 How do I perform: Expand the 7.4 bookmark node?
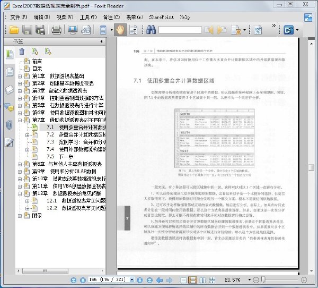coord(27,150)
